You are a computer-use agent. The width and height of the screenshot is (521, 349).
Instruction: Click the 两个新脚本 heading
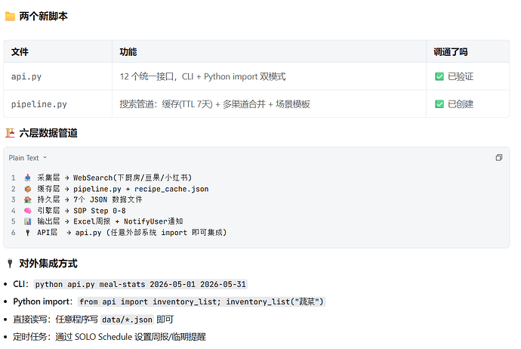(43, 17)
